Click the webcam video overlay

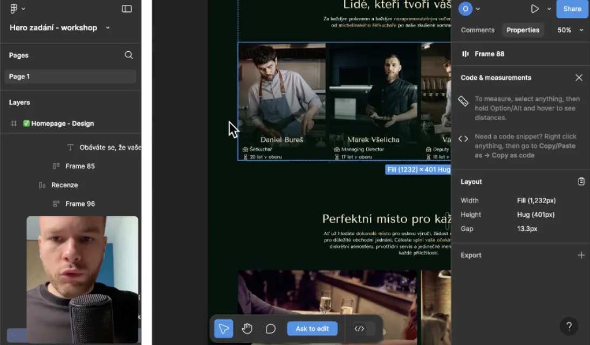[83, 280]
